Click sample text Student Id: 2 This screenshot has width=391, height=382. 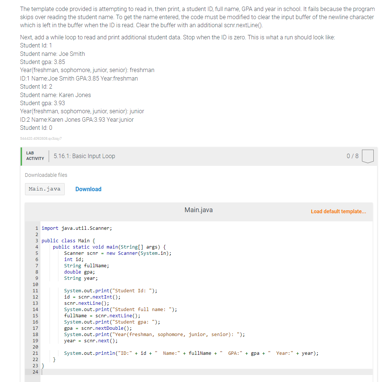36,86
